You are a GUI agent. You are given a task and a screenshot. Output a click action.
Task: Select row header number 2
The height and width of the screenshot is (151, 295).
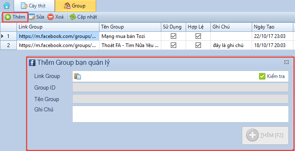(x=9, y=45)
